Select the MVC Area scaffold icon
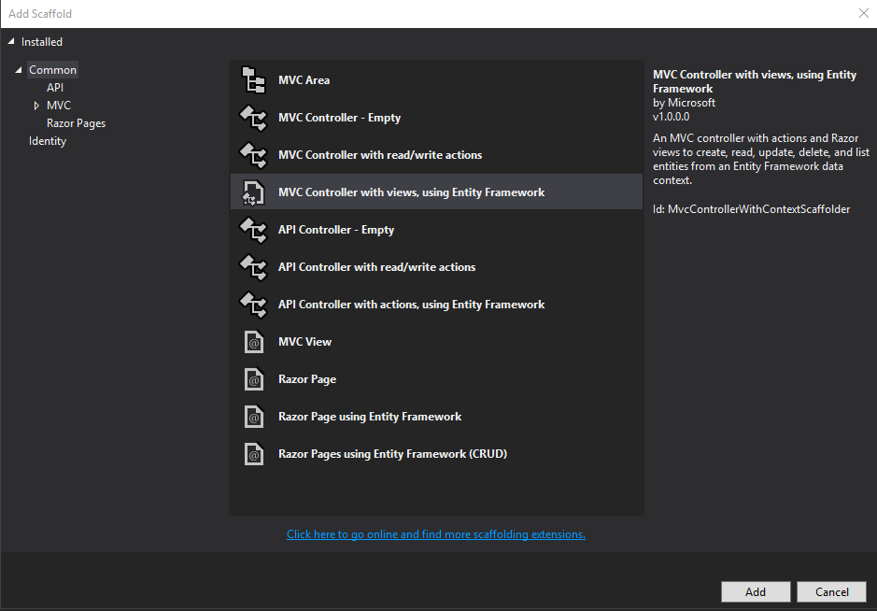 pos(253,80)
